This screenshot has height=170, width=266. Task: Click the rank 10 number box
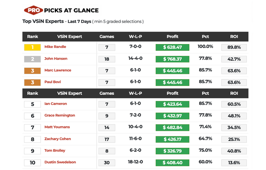(33, 162)
